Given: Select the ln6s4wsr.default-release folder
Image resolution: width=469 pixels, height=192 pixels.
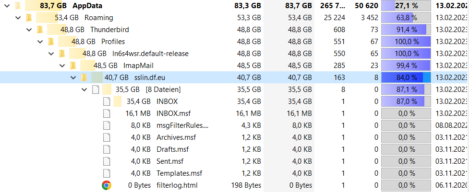Looking at the screenshot, I should pos(150,54).
